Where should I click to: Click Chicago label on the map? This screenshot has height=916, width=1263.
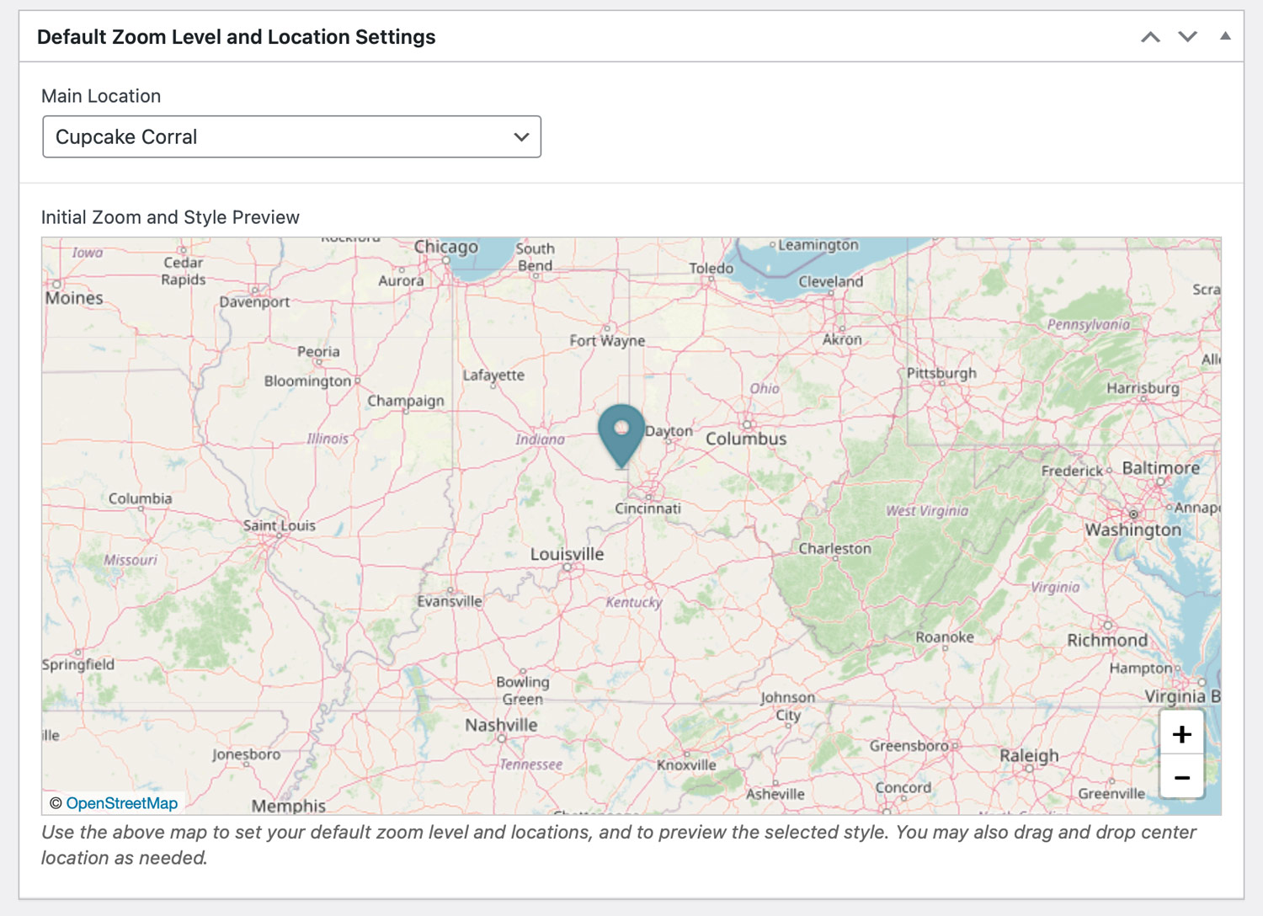coord(445,247)
